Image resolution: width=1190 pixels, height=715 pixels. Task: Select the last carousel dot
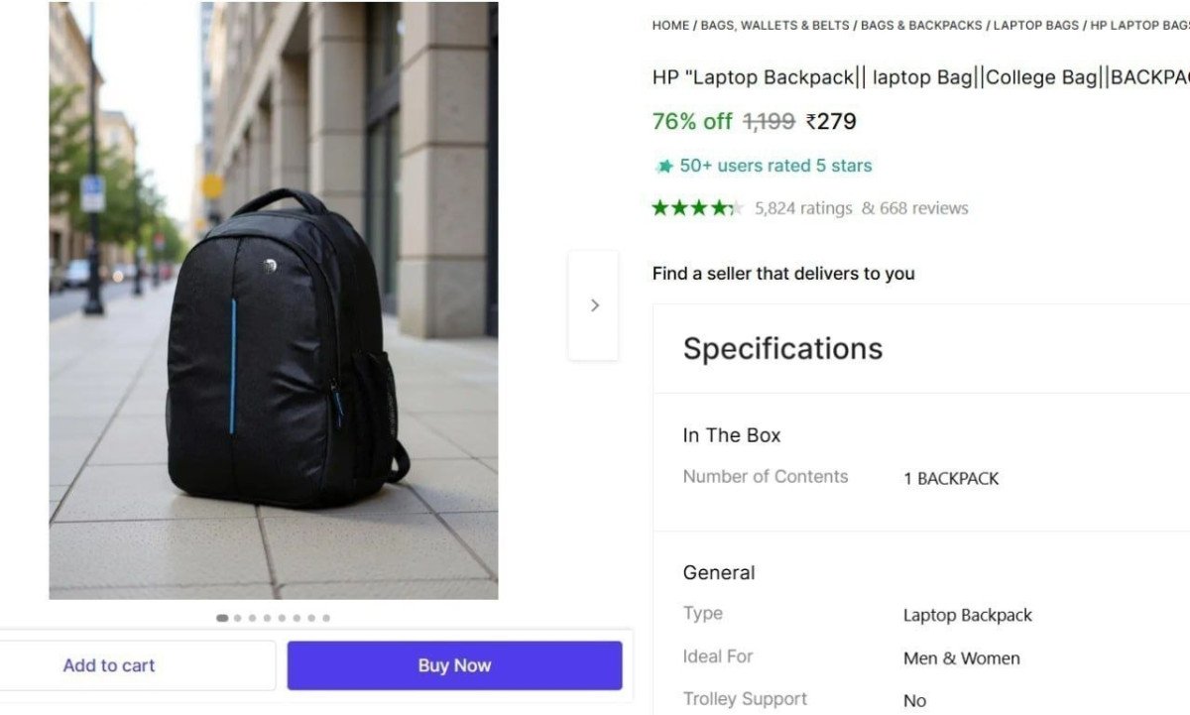tap(325, 617)
